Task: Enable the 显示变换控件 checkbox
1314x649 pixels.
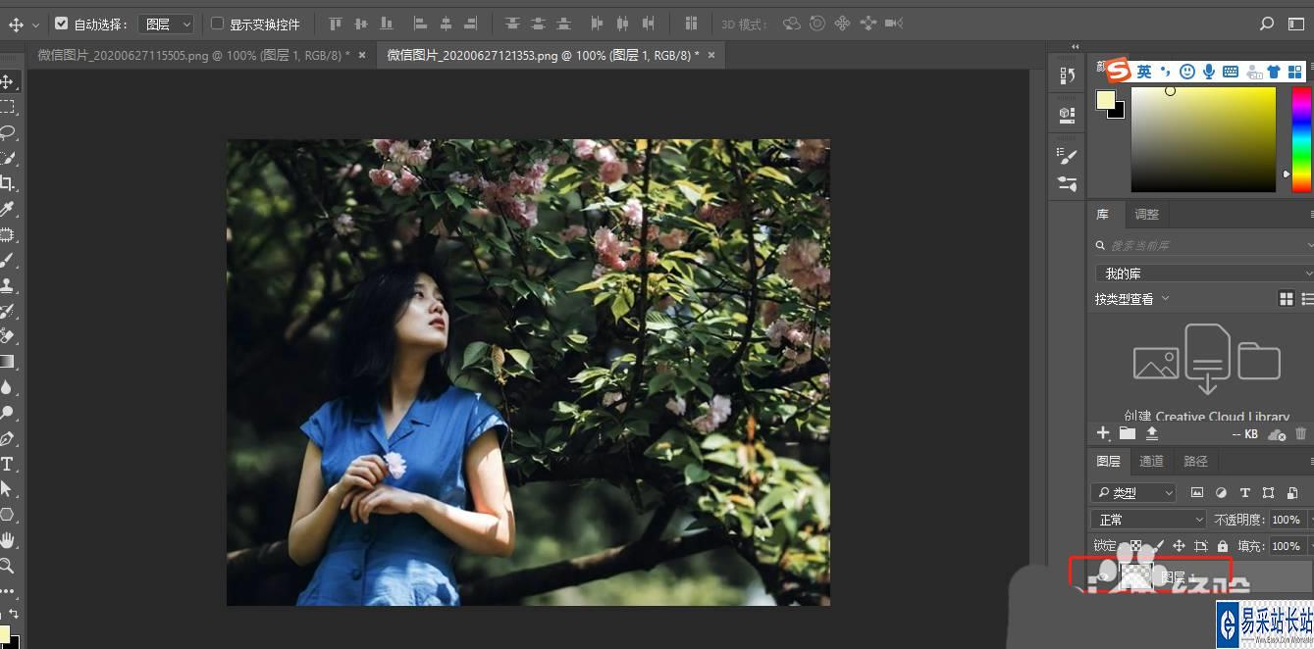Action: coord(218,24)
